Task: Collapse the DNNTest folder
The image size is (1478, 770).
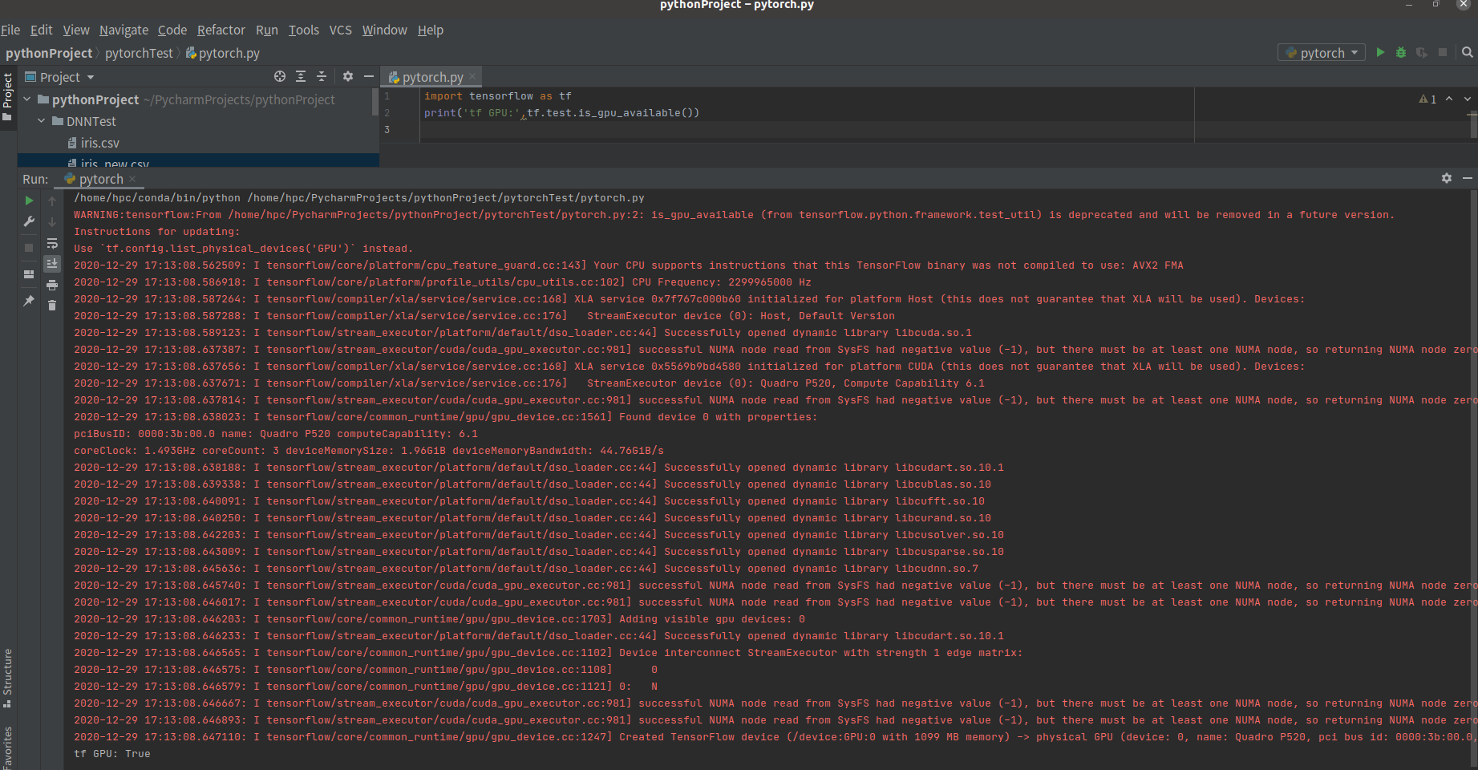Action: [42, 121]
